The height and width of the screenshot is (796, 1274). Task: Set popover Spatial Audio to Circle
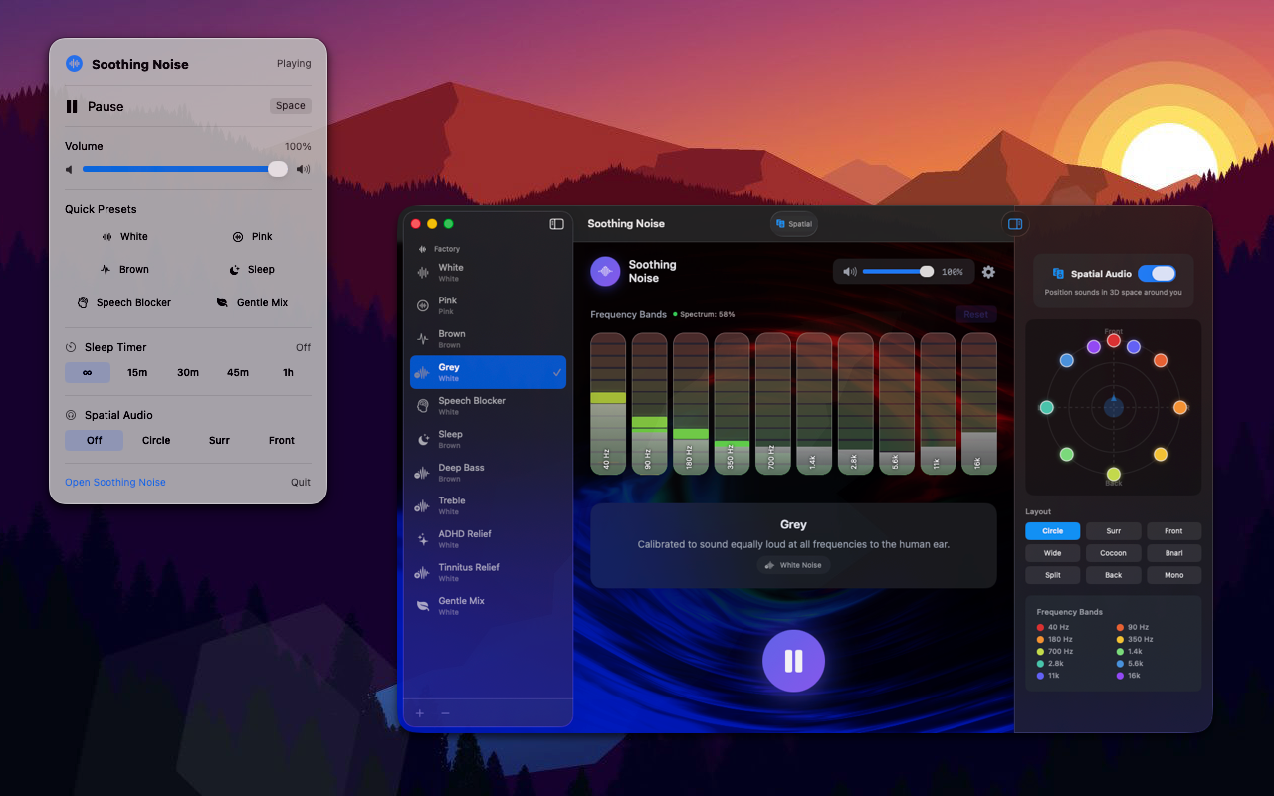(156, 440)
